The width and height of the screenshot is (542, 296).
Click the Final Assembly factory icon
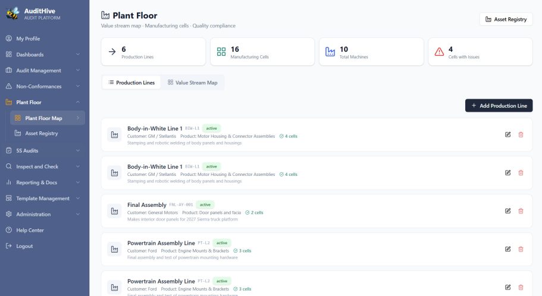point(114,211)
